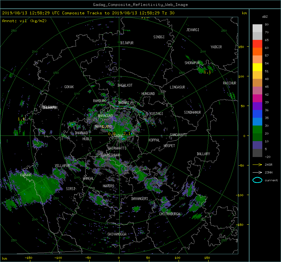281x262 pixels.
Task: Click the white 23MN arrow legend icon
Action: pos(257,172)
